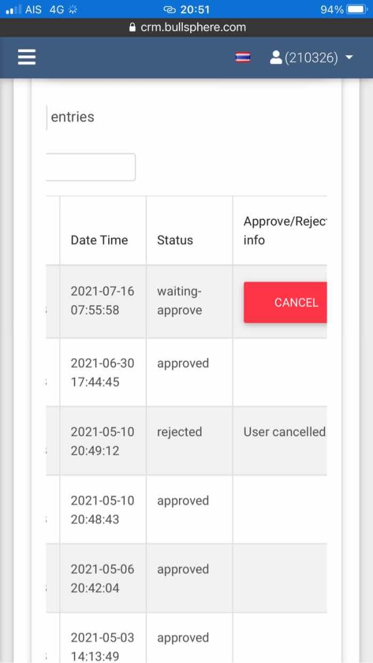Open the hamburger navigation menu

[x=27, y=58]
